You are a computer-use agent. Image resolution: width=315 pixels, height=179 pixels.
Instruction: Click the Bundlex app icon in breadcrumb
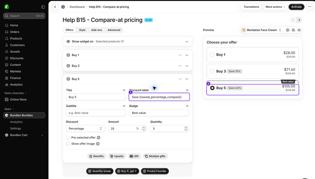click(63, 7)
